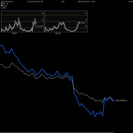Click the Fast K legend swatch
The image size is (133, 133).
[2, 5]
